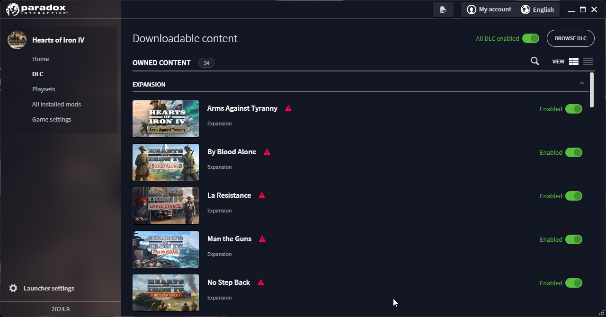The height and width of the screenshot is (317, 606).
Task: Switch to detailed list view icon
Action: (x=574, y=62)
